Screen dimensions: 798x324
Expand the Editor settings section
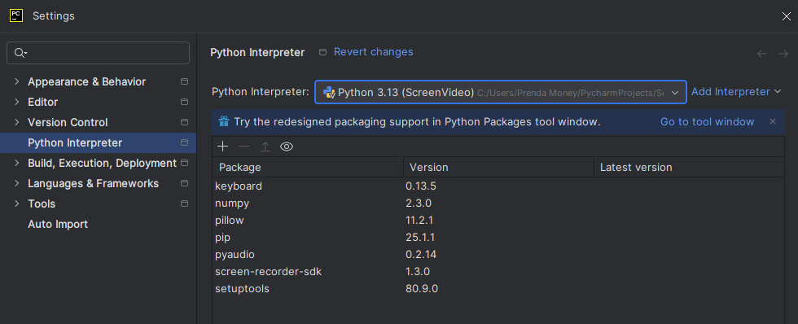[17, 102]
